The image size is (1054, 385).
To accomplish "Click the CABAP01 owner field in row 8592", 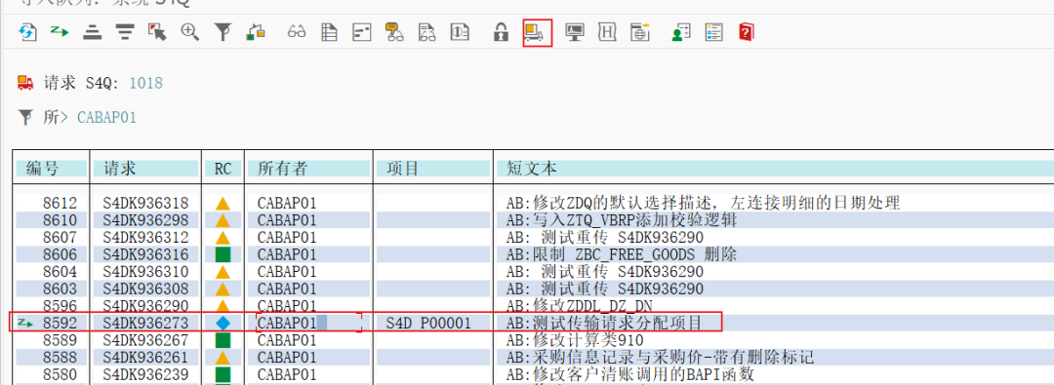I will tap(308, 324).
